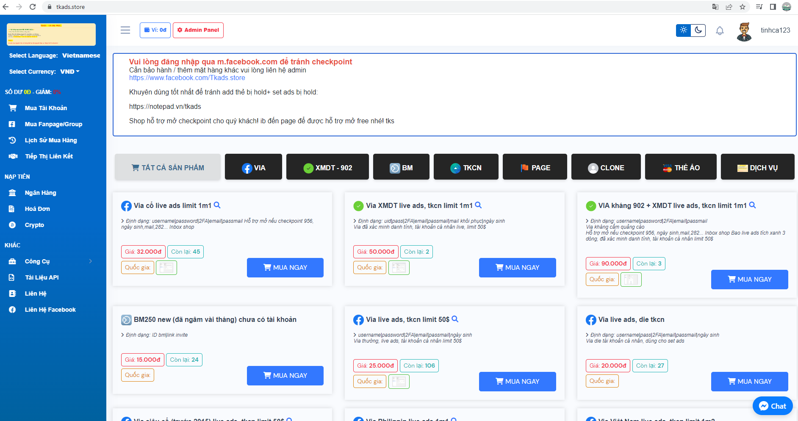798x421 pixels.
Task: Click the Crypto coin icon in sidebar
Action: point(12,225)
